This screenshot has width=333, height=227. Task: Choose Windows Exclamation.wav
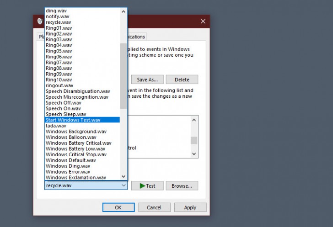click(82, 177)
